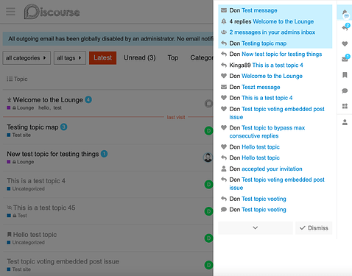Click user icon beside accepted your invitation
Viewport: 352px width, 276px height.
tap(224, 169)
